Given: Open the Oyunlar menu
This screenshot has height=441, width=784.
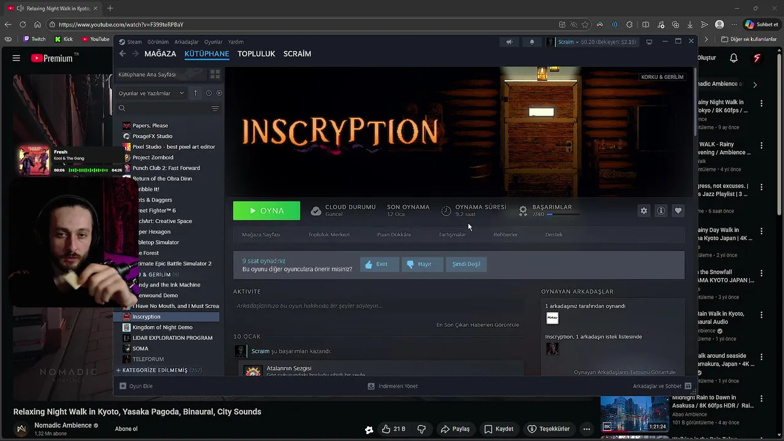Looking at the screenshot, I should pos(213,42).
